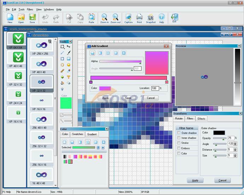Screen dimensions: 244x195
Task: Click the Print toolbar icon
Action: click(139, 18)
